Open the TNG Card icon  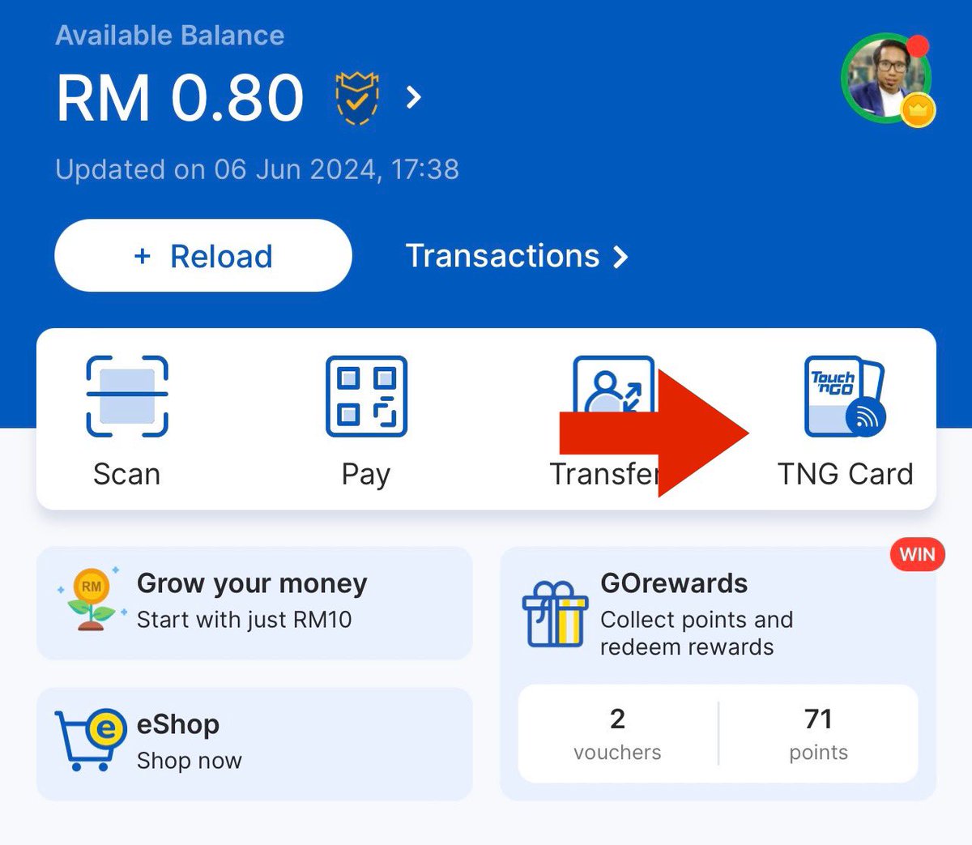(x=845, y=396)
